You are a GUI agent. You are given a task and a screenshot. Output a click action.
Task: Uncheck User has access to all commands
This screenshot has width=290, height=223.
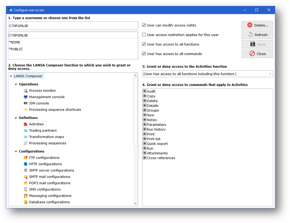click(144, 54)
